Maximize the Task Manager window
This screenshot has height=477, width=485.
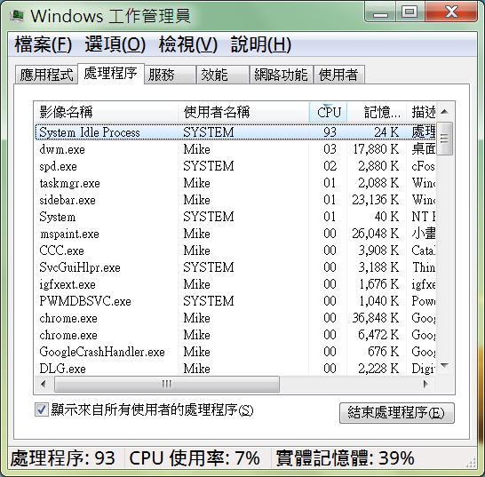pos(410,12)
